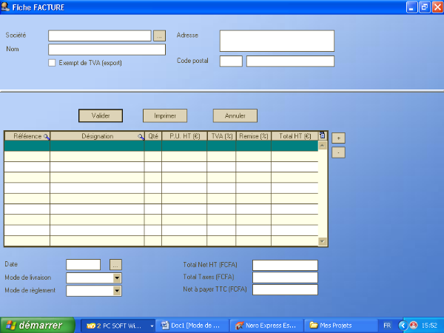Open the démarrer Start menu

click(38, 325)
